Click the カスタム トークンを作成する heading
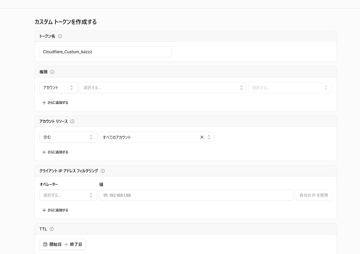 [x=66, y=22]
